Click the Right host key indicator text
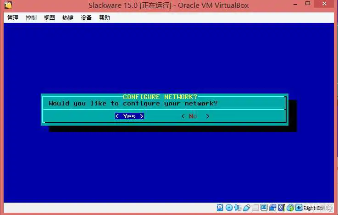The height and width of the screenshot is (215, 338). click(315, 208)
